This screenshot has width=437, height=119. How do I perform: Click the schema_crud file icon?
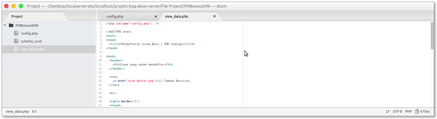click(16, 41)
